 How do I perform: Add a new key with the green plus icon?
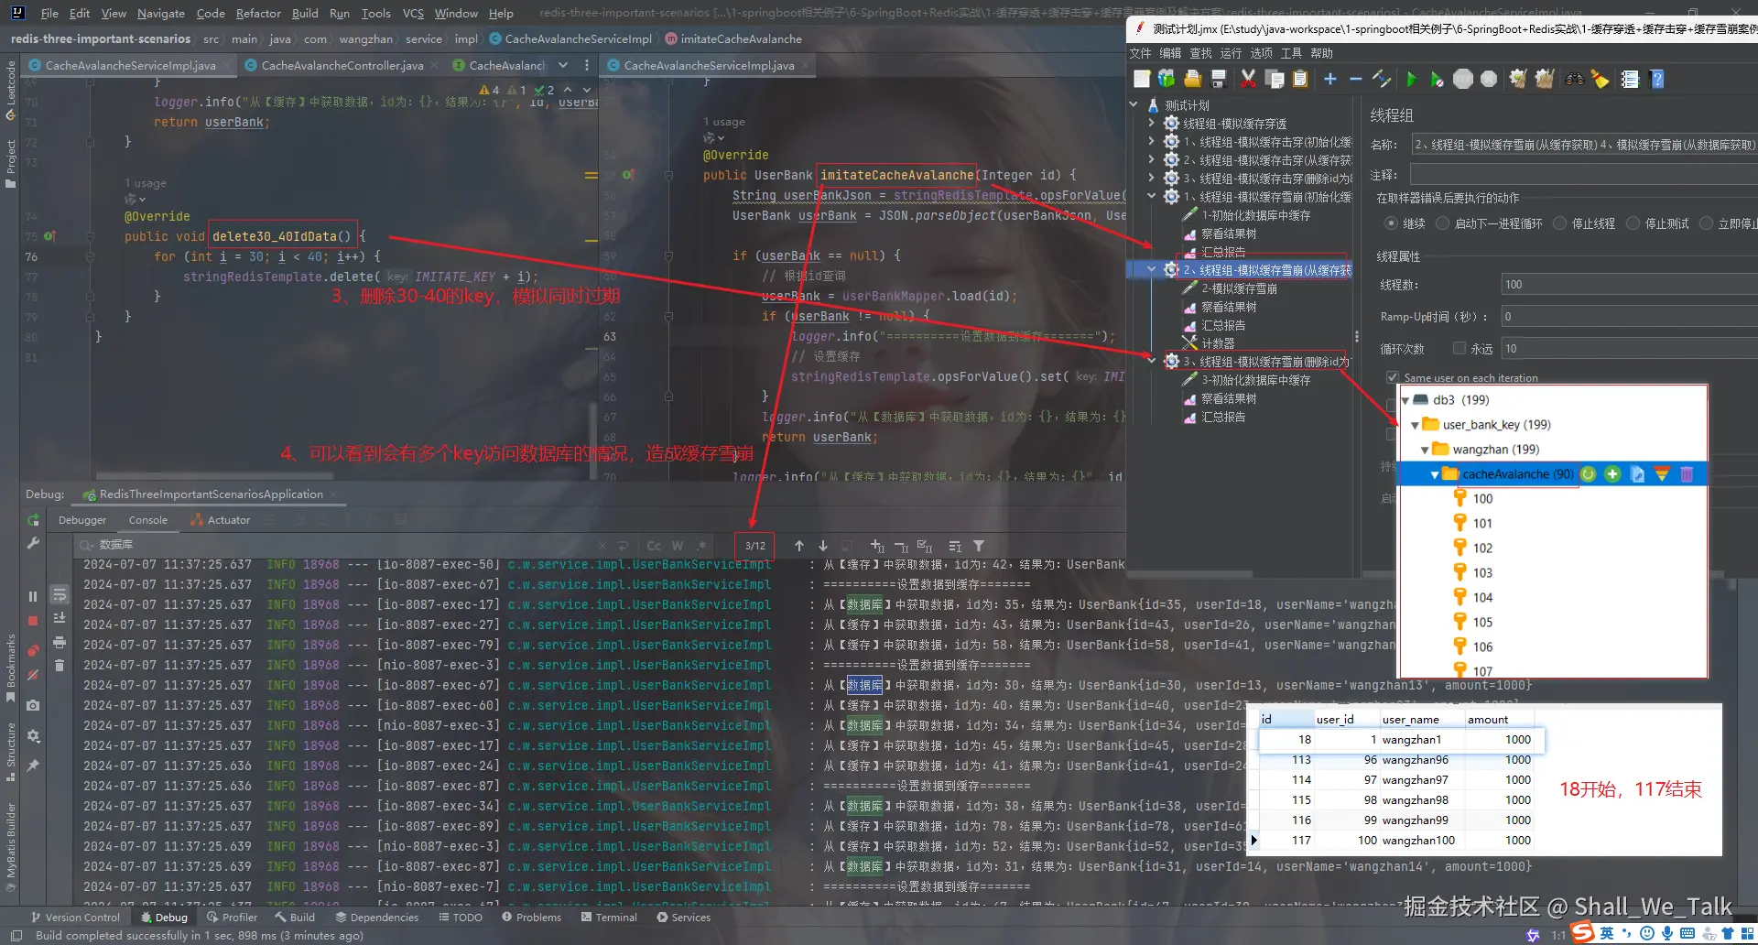pyautogui.click(x=1612, y=473)
